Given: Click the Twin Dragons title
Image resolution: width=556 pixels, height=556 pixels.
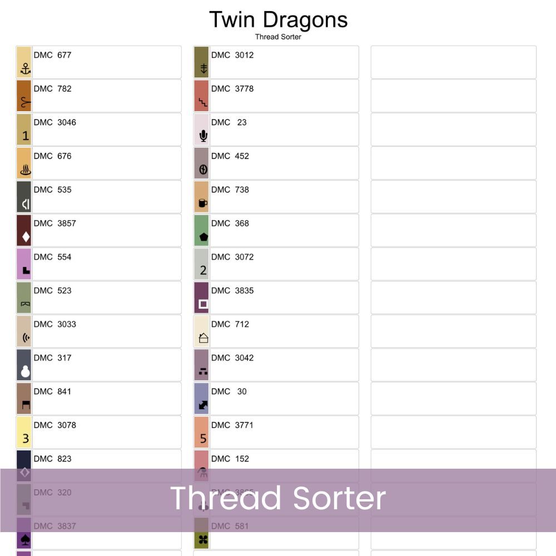Looking at the screenshot, I should (279, 19).
